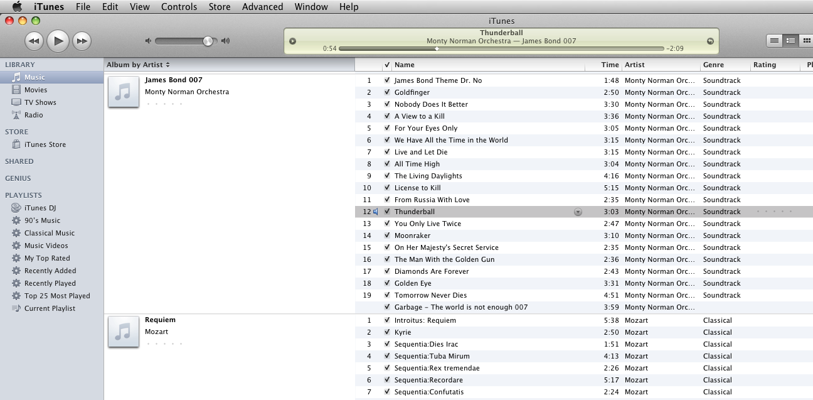Click the previous track rewind button
813x400 pixels.
click(x=34, y=41)
